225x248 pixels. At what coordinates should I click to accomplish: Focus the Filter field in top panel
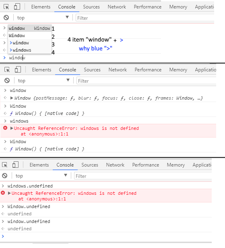(x=145, y=18)
